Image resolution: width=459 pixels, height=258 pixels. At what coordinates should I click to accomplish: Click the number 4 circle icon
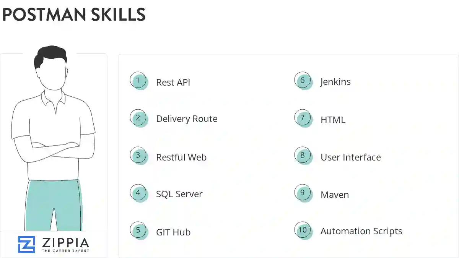138,193
